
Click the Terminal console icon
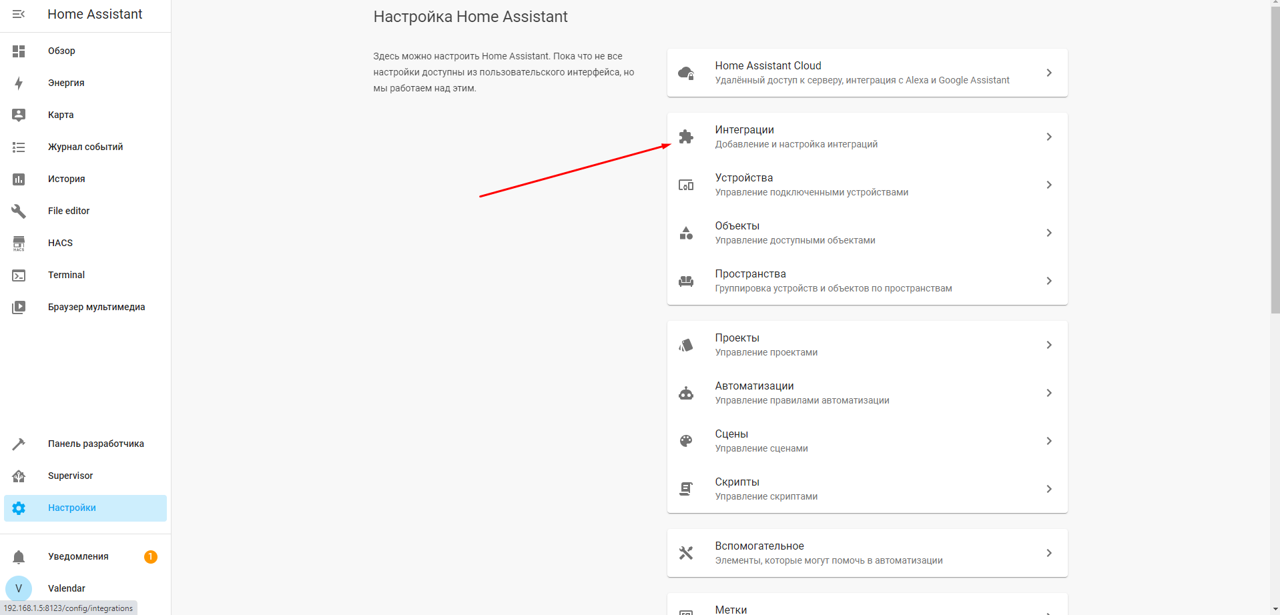click(19, 275)
